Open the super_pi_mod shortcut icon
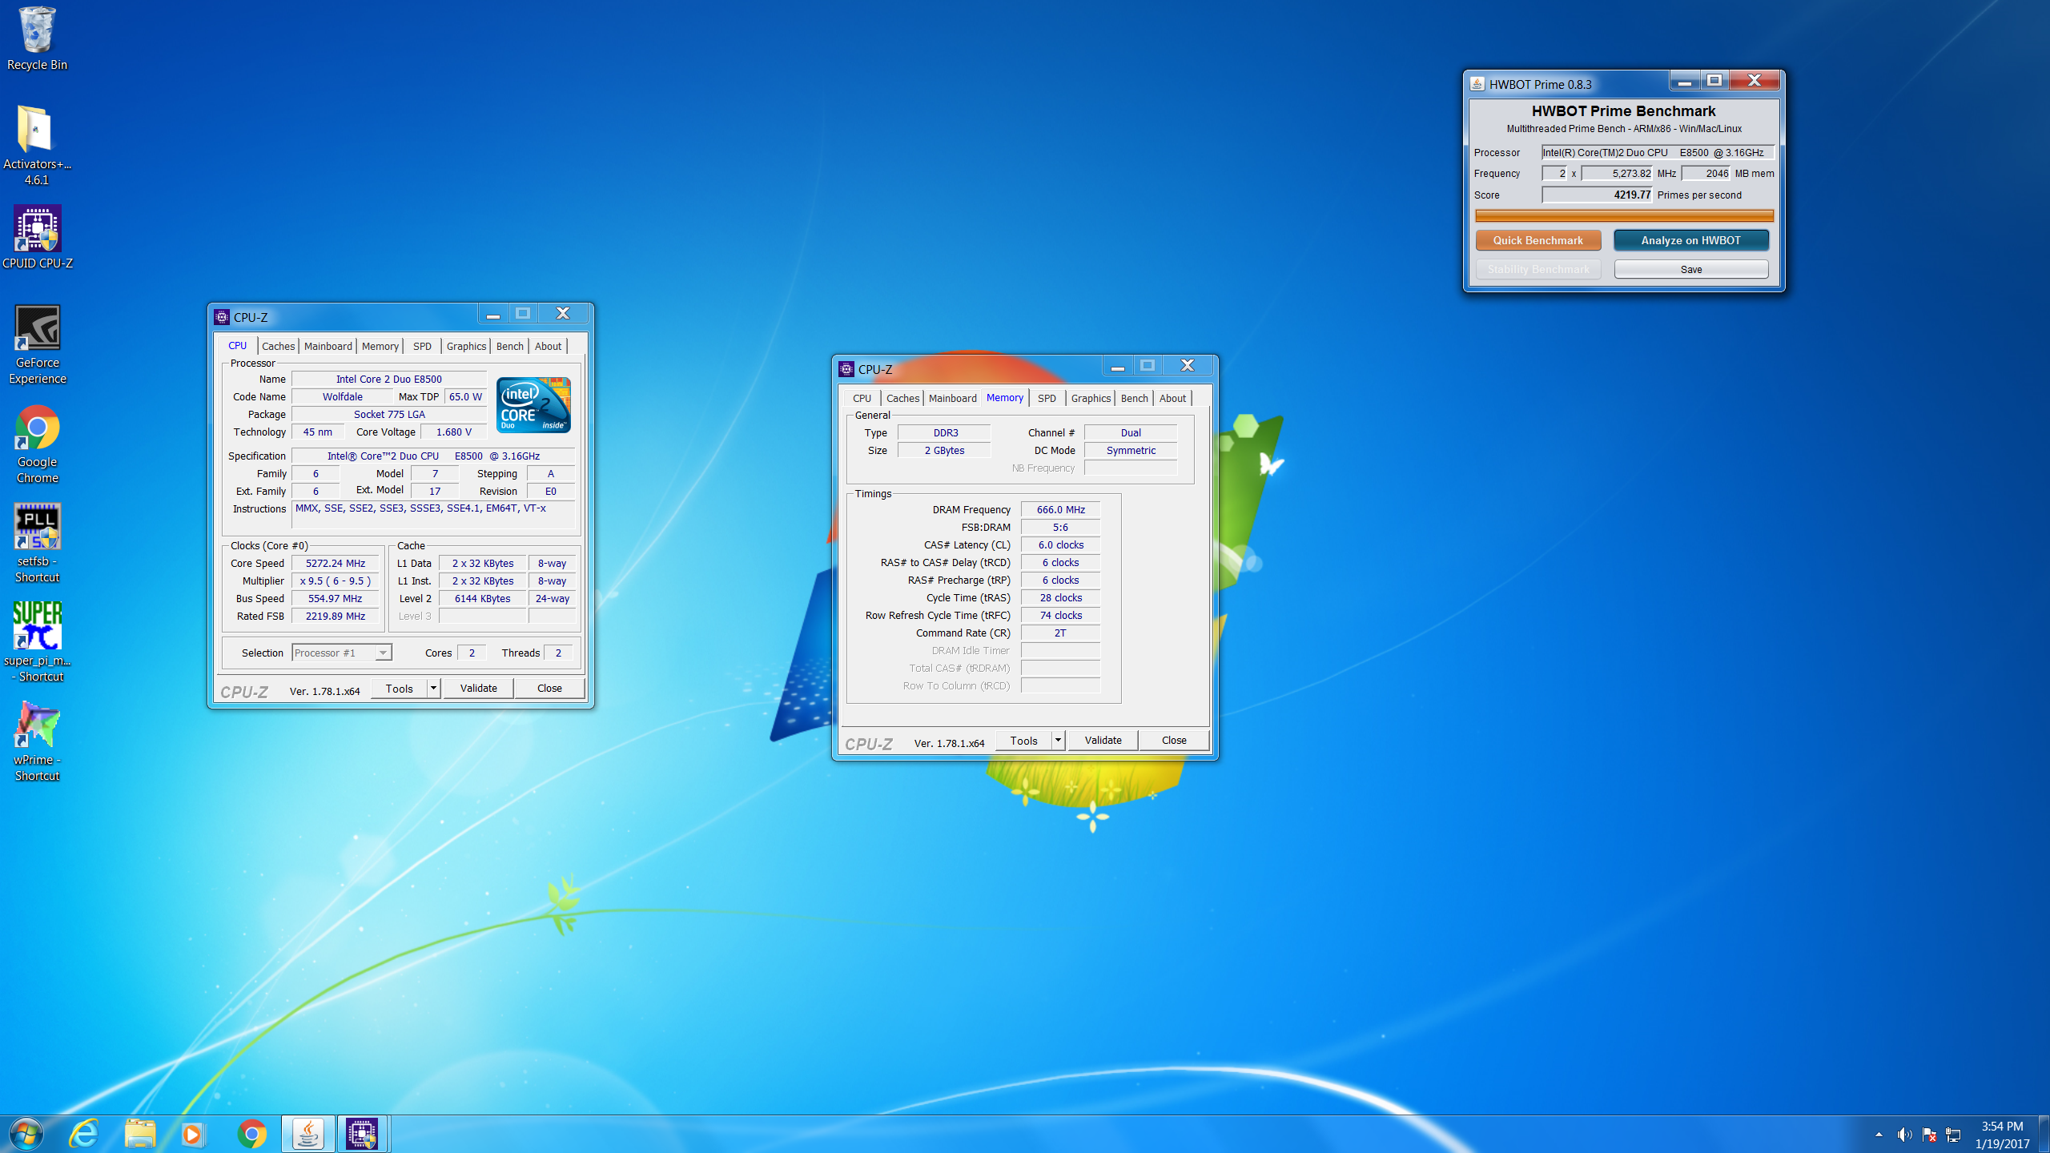Viewport: 2050px width, 1153px height. pyautogui.click(x=37, y=642)
